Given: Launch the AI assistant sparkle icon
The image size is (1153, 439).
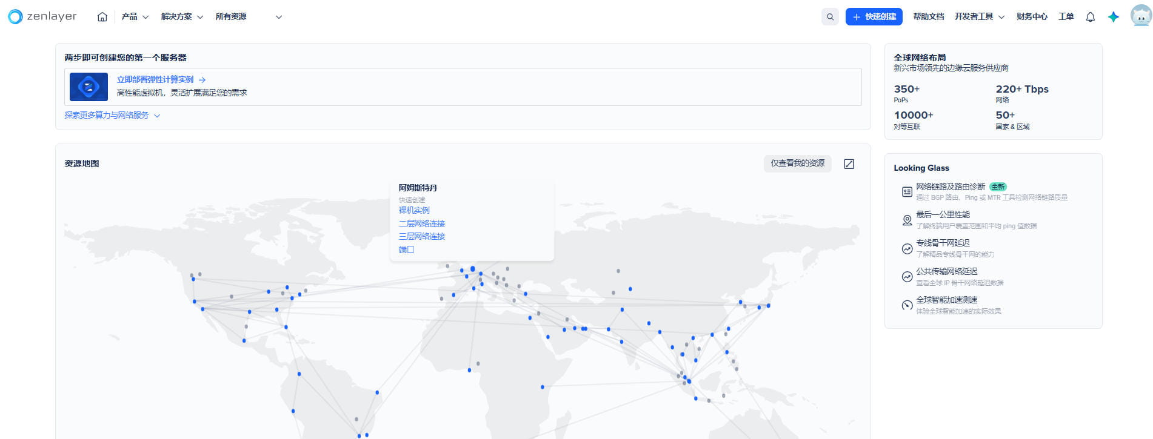Looking at the screenshot, I should [1114, 17].
